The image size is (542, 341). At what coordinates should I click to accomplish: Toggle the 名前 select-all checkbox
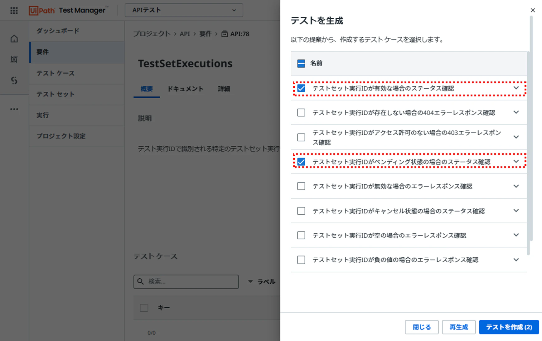click(301, 63)
